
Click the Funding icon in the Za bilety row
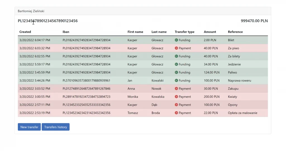(x=176, y=56)
